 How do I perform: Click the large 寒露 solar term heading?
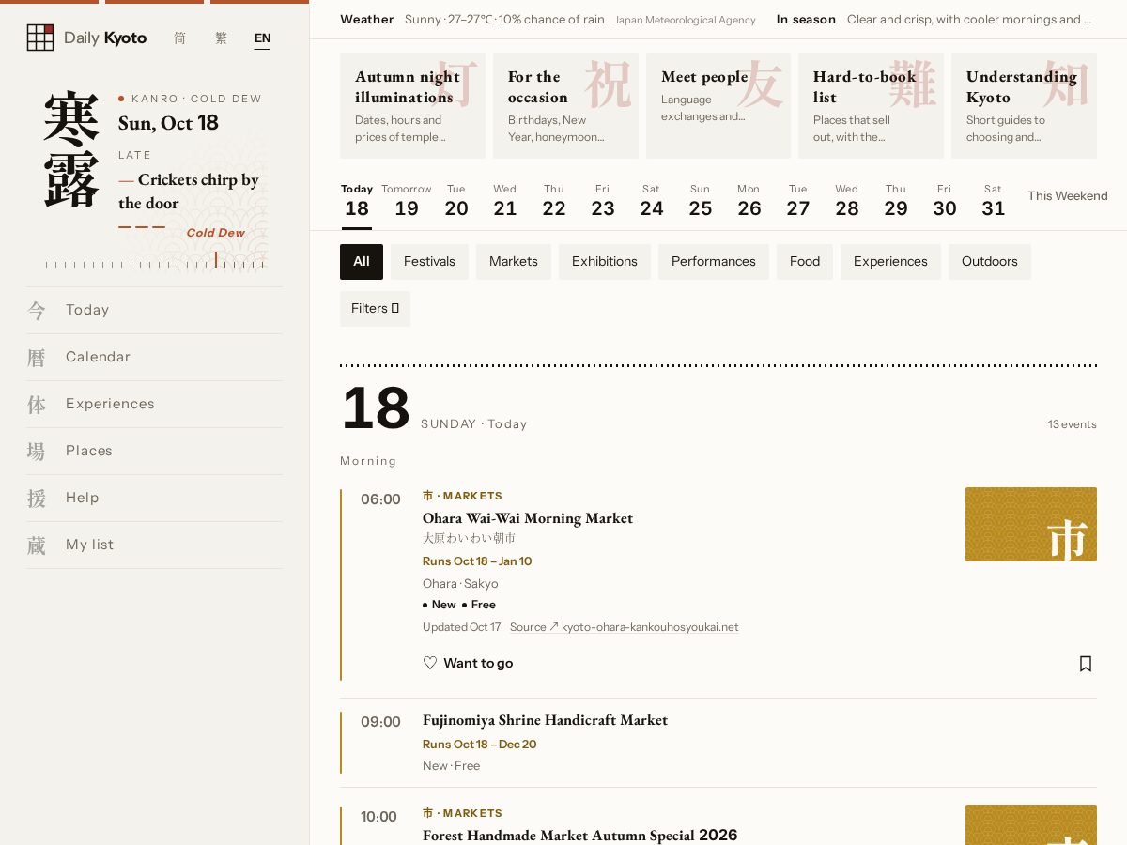[71, 150]
